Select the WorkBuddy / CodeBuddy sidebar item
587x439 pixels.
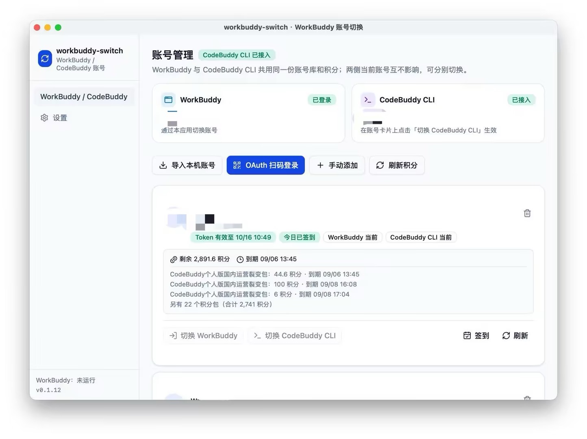click(84, 97)
